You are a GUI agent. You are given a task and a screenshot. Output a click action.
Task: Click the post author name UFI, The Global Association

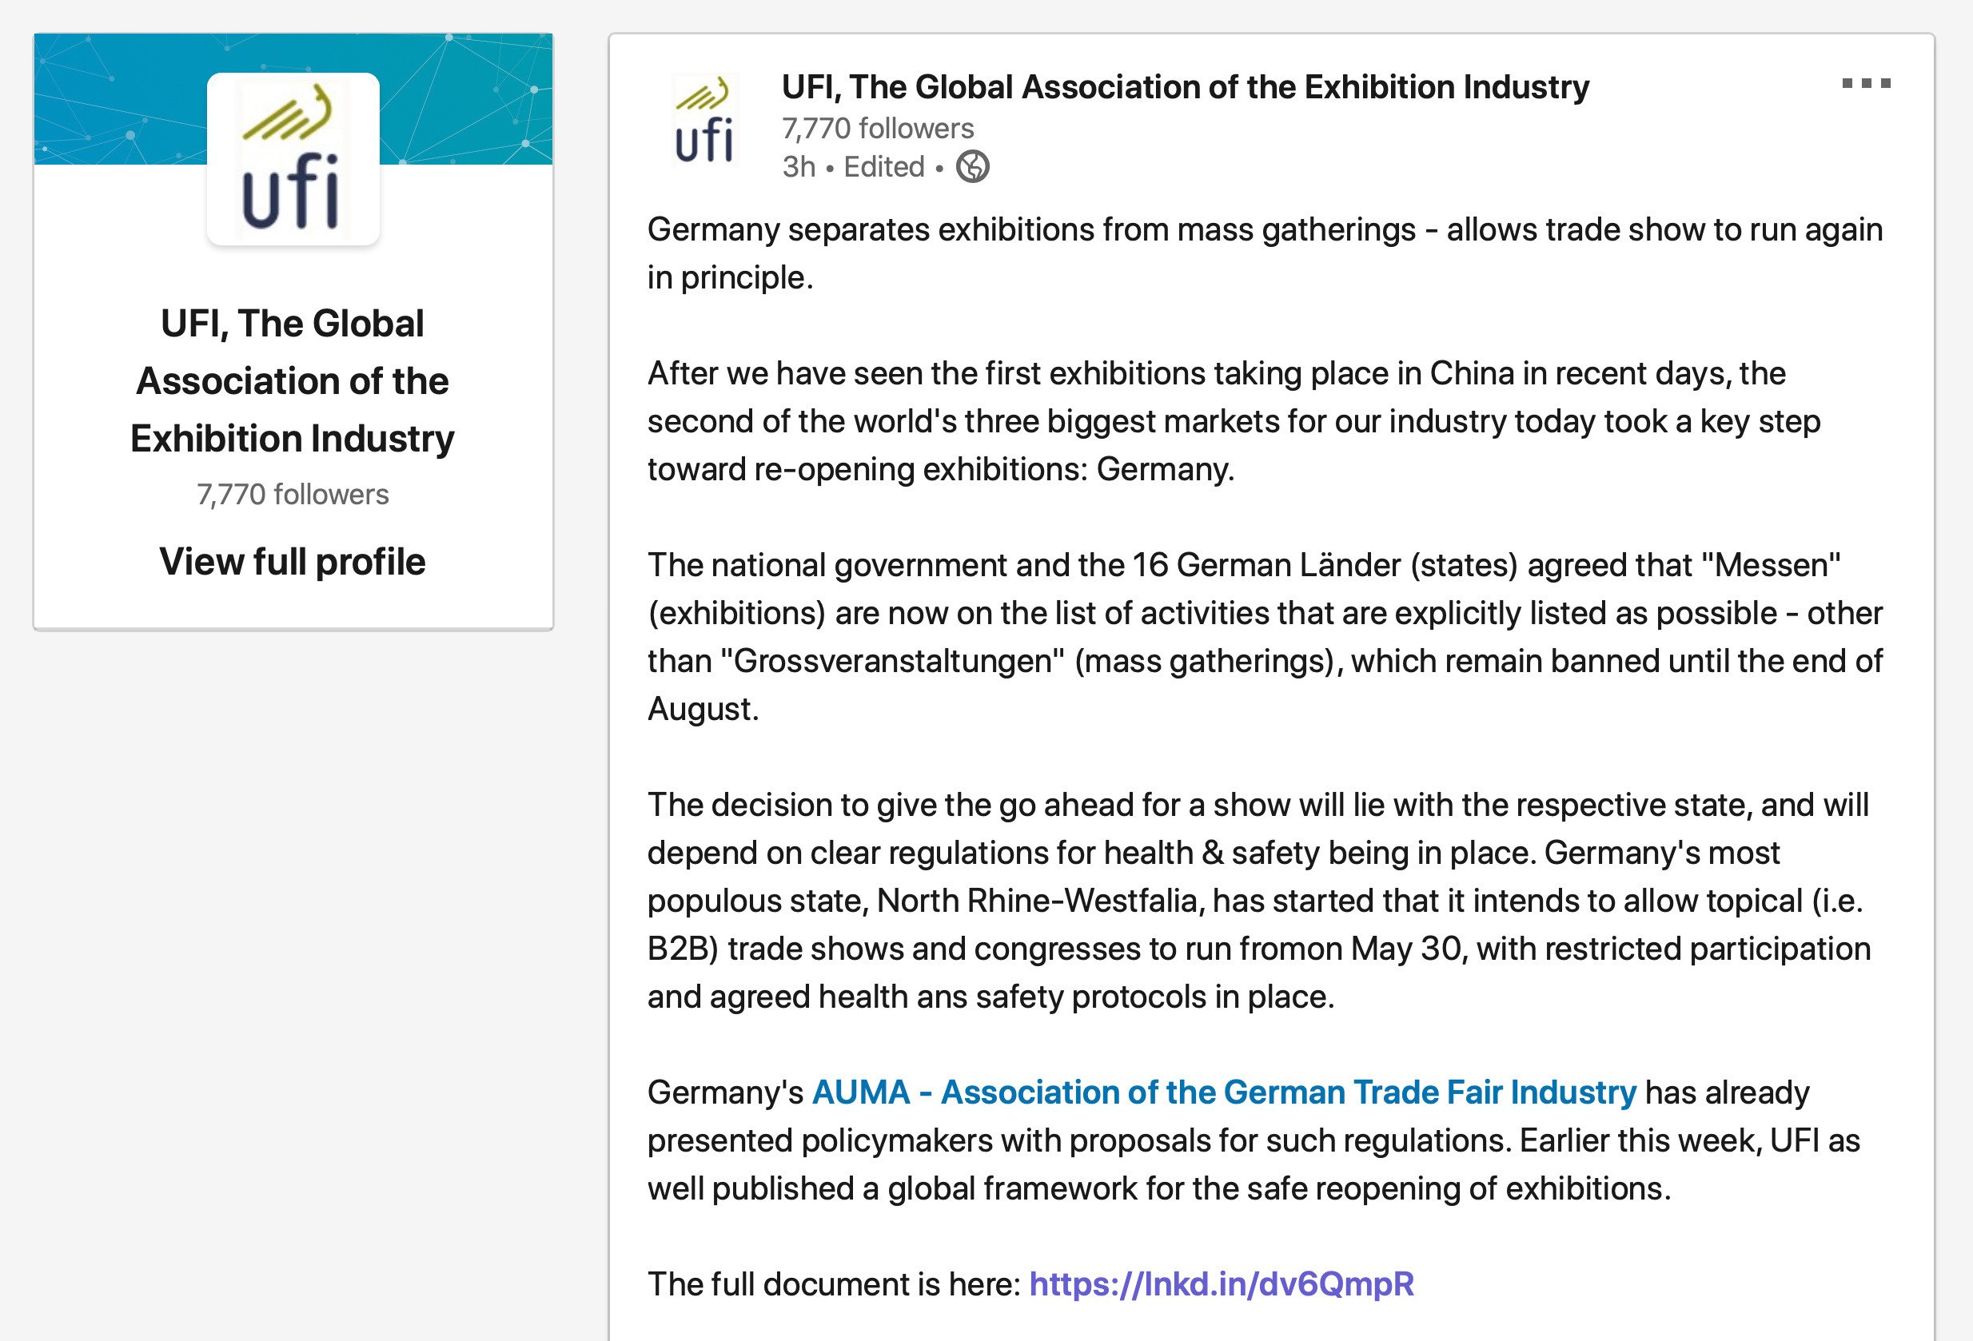1185,86
